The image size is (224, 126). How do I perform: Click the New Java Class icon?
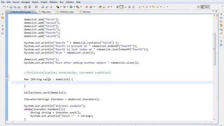tap(91, 7)
